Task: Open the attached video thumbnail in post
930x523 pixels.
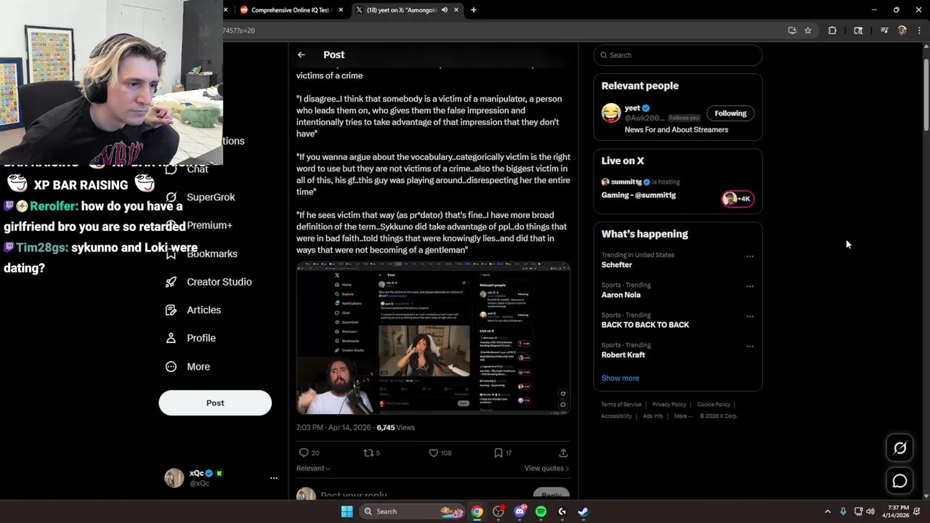Action: (x=433, y=338)
